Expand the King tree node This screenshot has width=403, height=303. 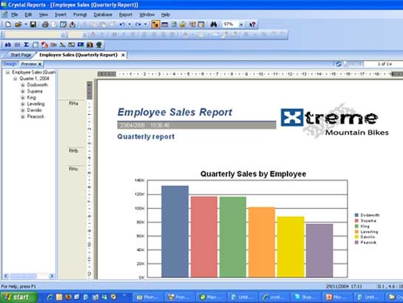pos(23,98)
